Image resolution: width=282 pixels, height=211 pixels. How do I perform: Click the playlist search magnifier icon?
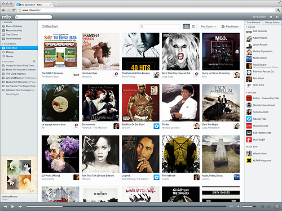[x=34, y=61]
